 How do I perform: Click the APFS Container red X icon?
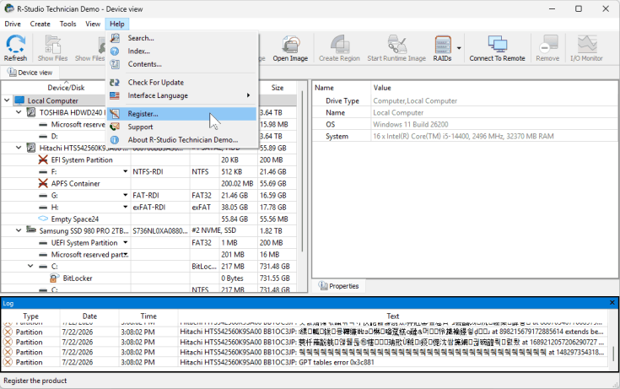[x=43, y=184]
